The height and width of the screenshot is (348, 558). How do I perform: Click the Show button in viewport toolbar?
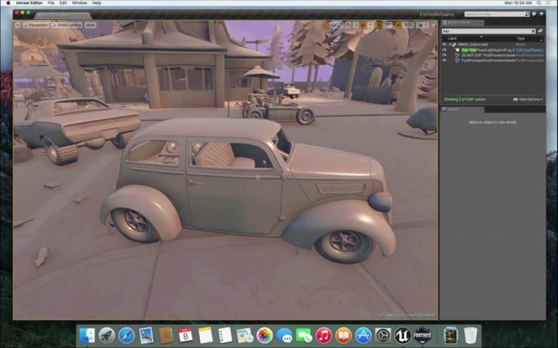(90, 25)
